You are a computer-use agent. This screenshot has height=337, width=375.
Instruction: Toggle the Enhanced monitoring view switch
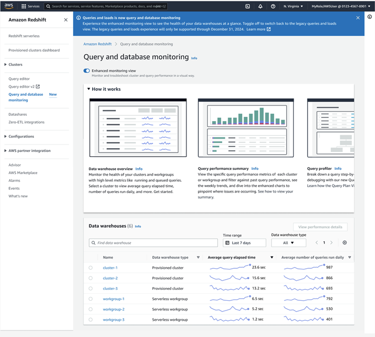coord(87,70)
